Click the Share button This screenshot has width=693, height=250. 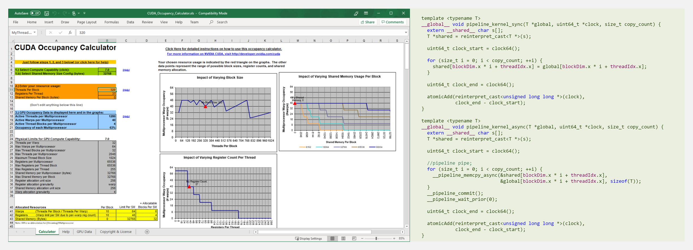click(368, 22)
